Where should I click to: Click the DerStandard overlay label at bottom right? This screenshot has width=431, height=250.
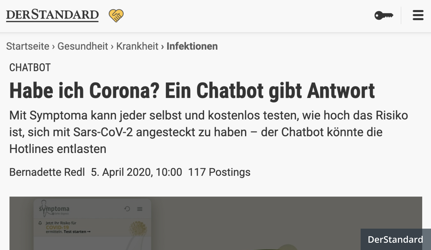(396, 239)
